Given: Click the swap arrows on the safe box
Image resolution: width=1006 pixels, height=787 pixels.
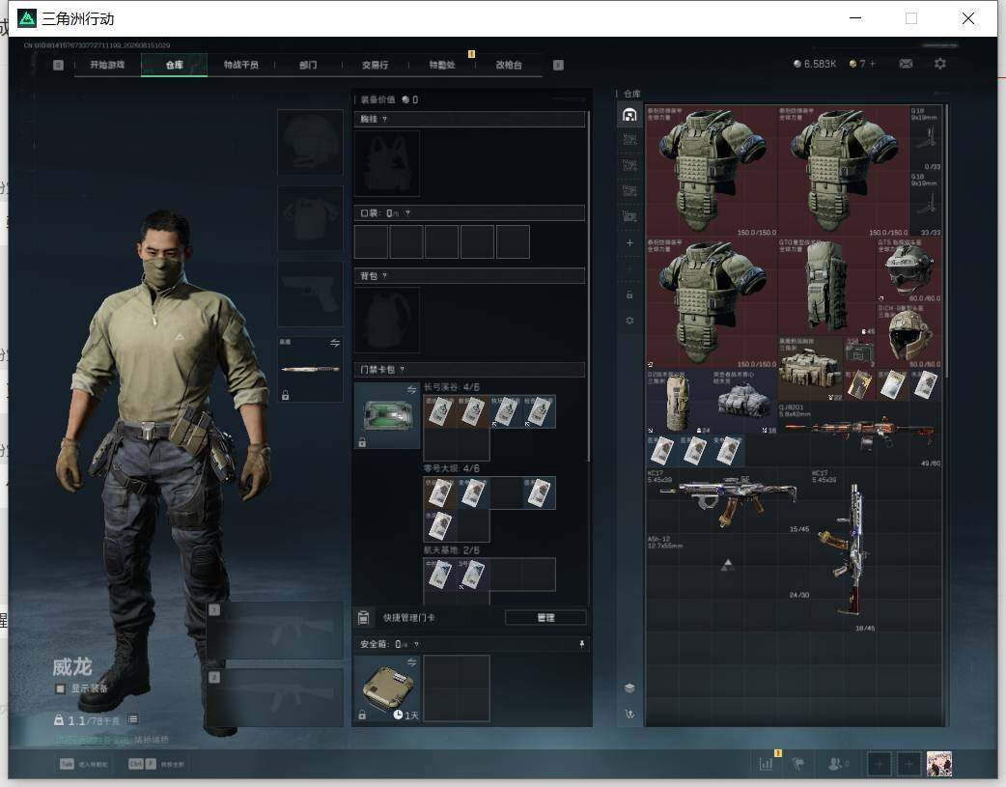Looking at the screenshot, I should 412,662.
